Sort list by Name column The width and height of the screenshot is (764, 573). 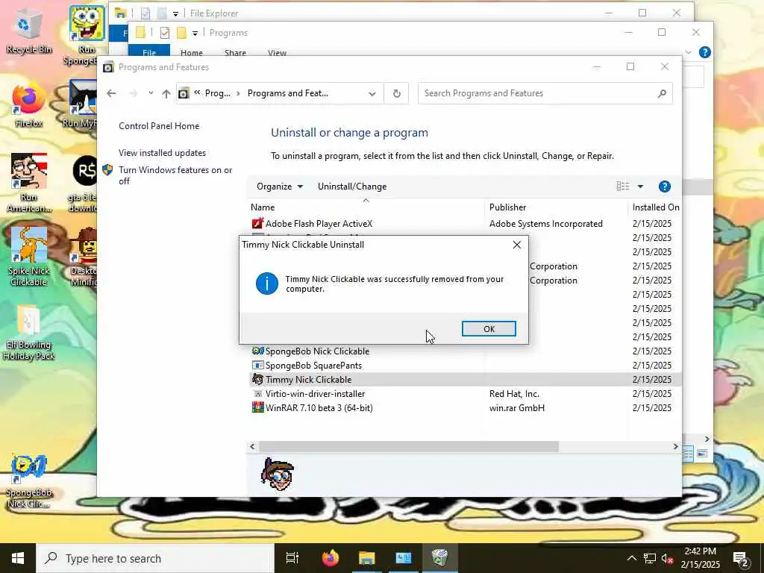(263, 207)
